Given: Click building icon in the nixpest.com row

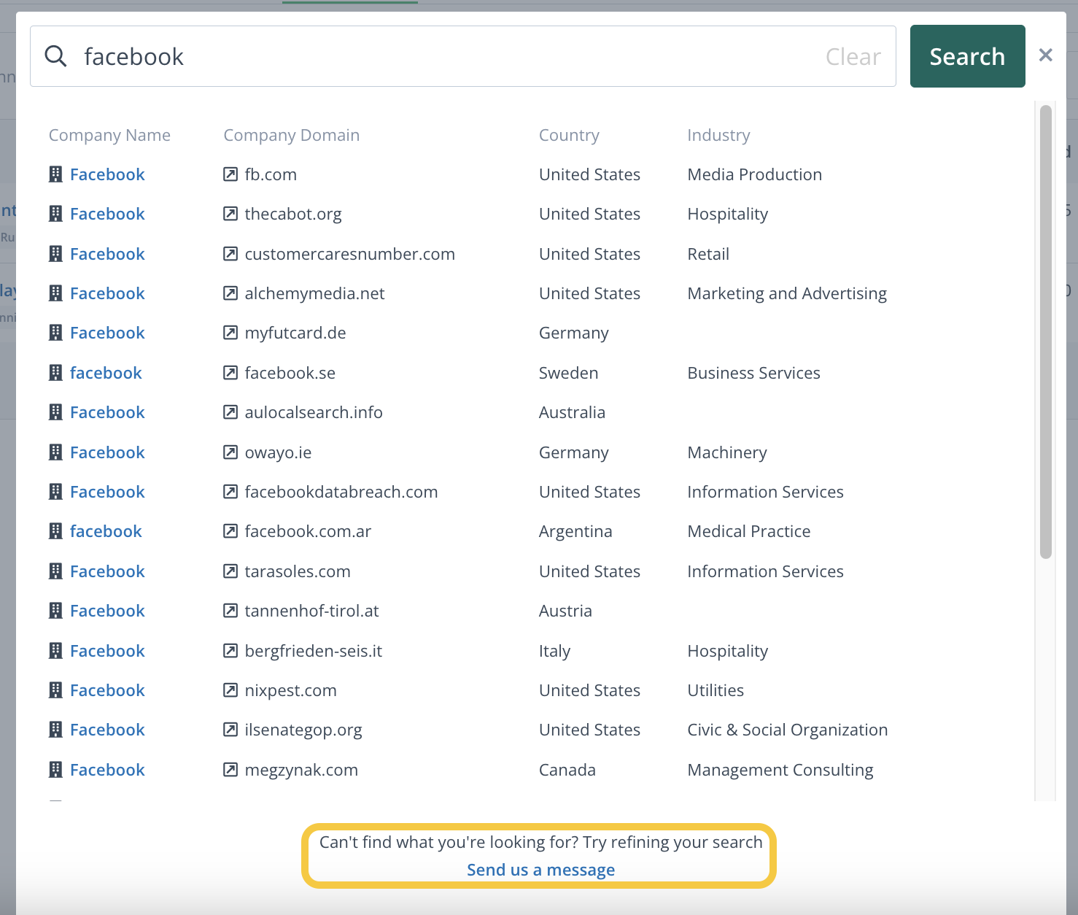Looking at the screenshot, I should tap(55, 690).
